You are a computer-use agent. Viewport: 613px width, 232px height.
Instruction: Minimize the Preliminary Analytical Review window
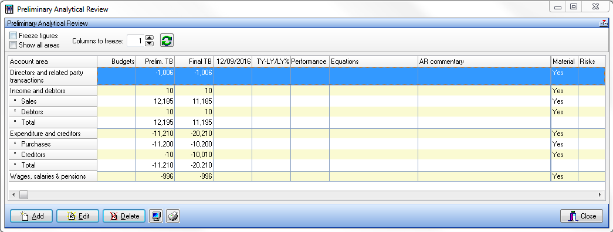[557, 6]
